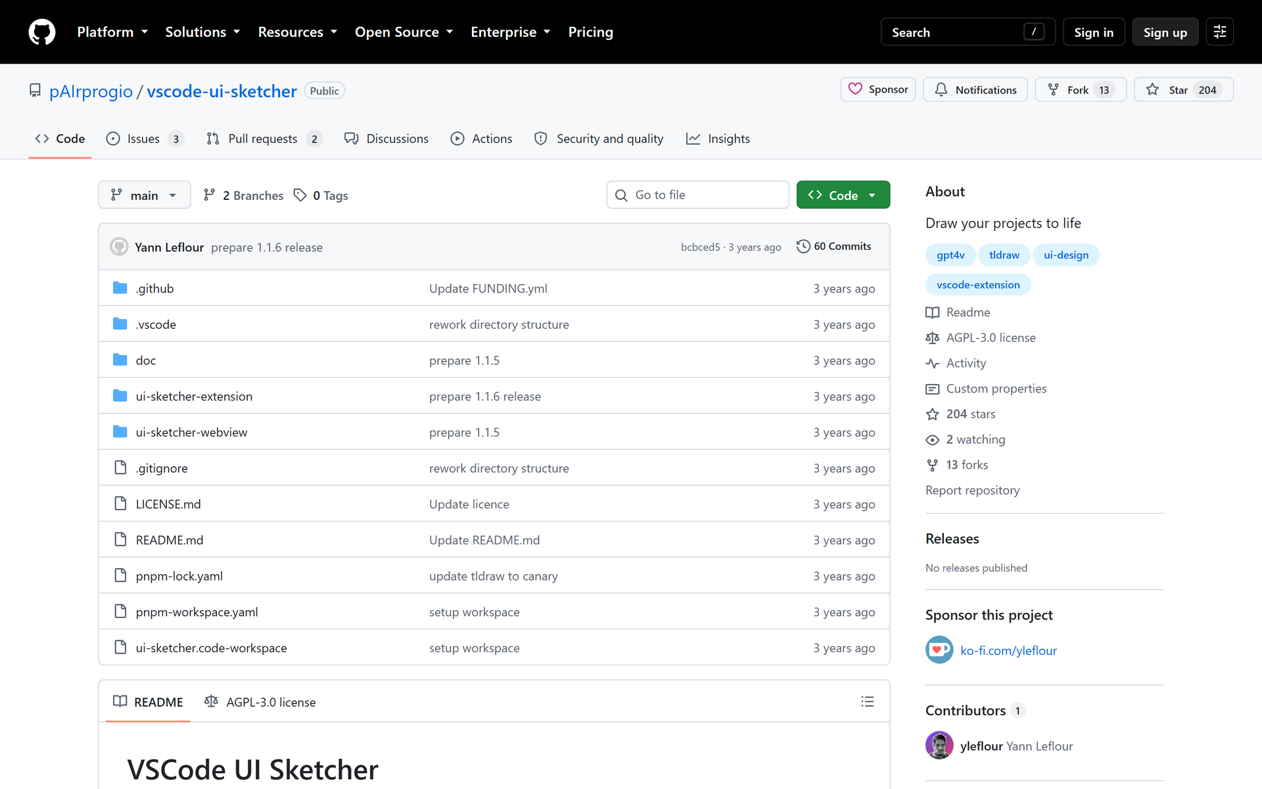The image size is (1262, 789).
Task: Expand the Platform menu
Action: 112,32
